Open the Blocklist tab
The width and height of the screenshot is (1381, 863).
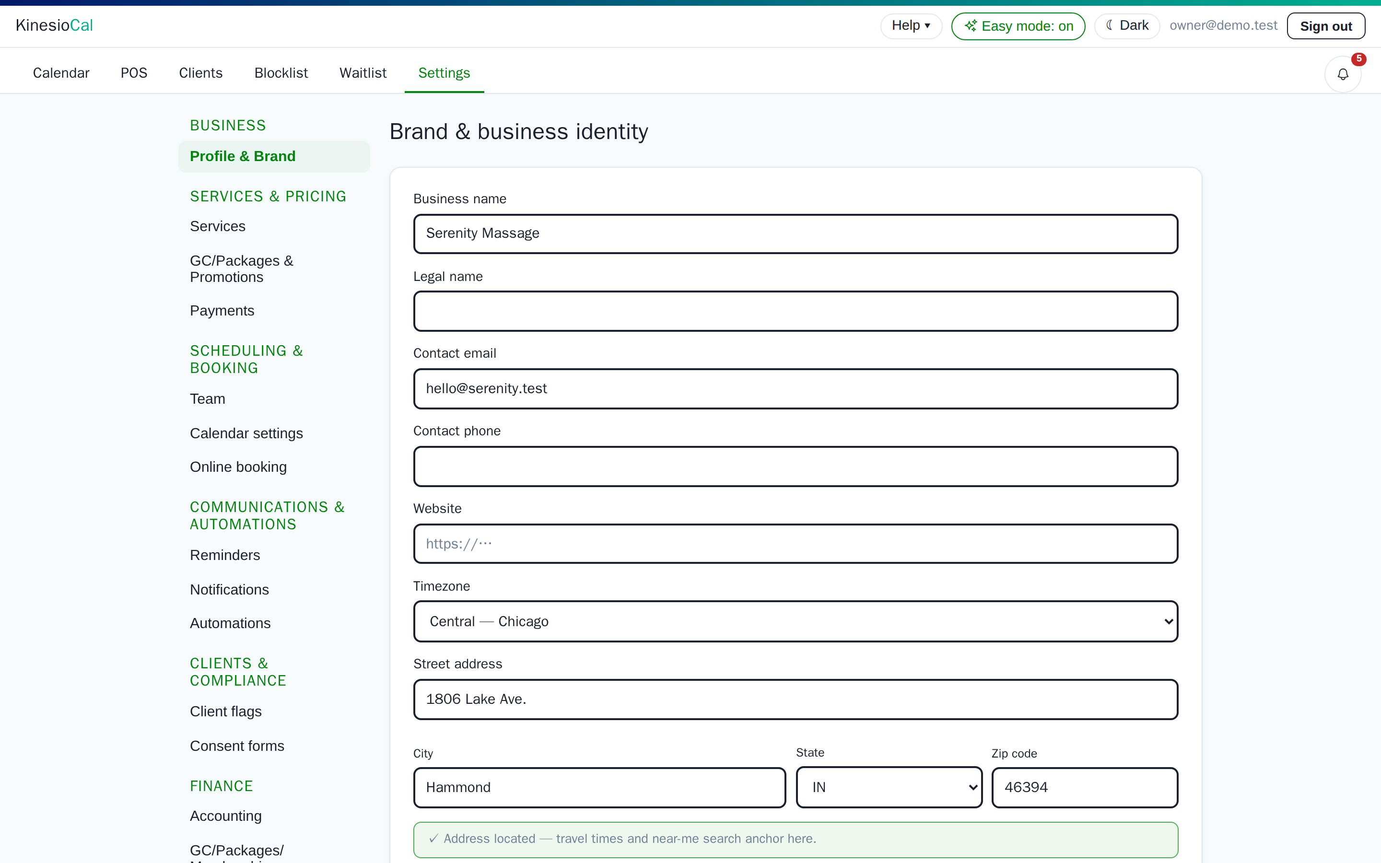pyautogui.click(x=281, y=73)
